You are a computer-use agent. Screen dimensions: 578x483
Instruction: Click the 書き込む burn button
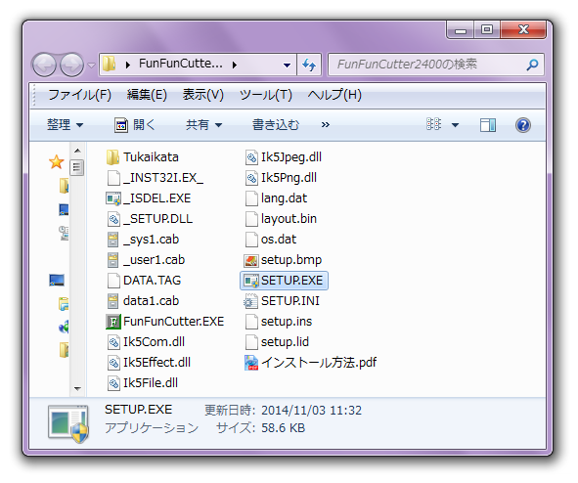click(276, 125)
